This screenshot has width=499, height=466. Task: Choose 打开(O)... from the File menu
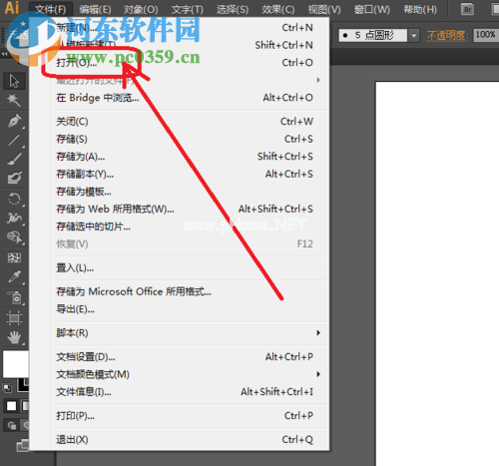coord(191,62)
